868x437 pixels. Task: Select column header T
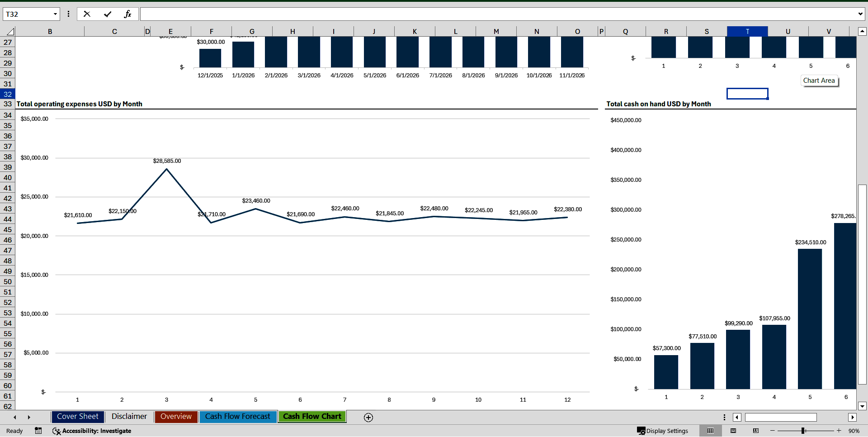[x=747, y=31]
